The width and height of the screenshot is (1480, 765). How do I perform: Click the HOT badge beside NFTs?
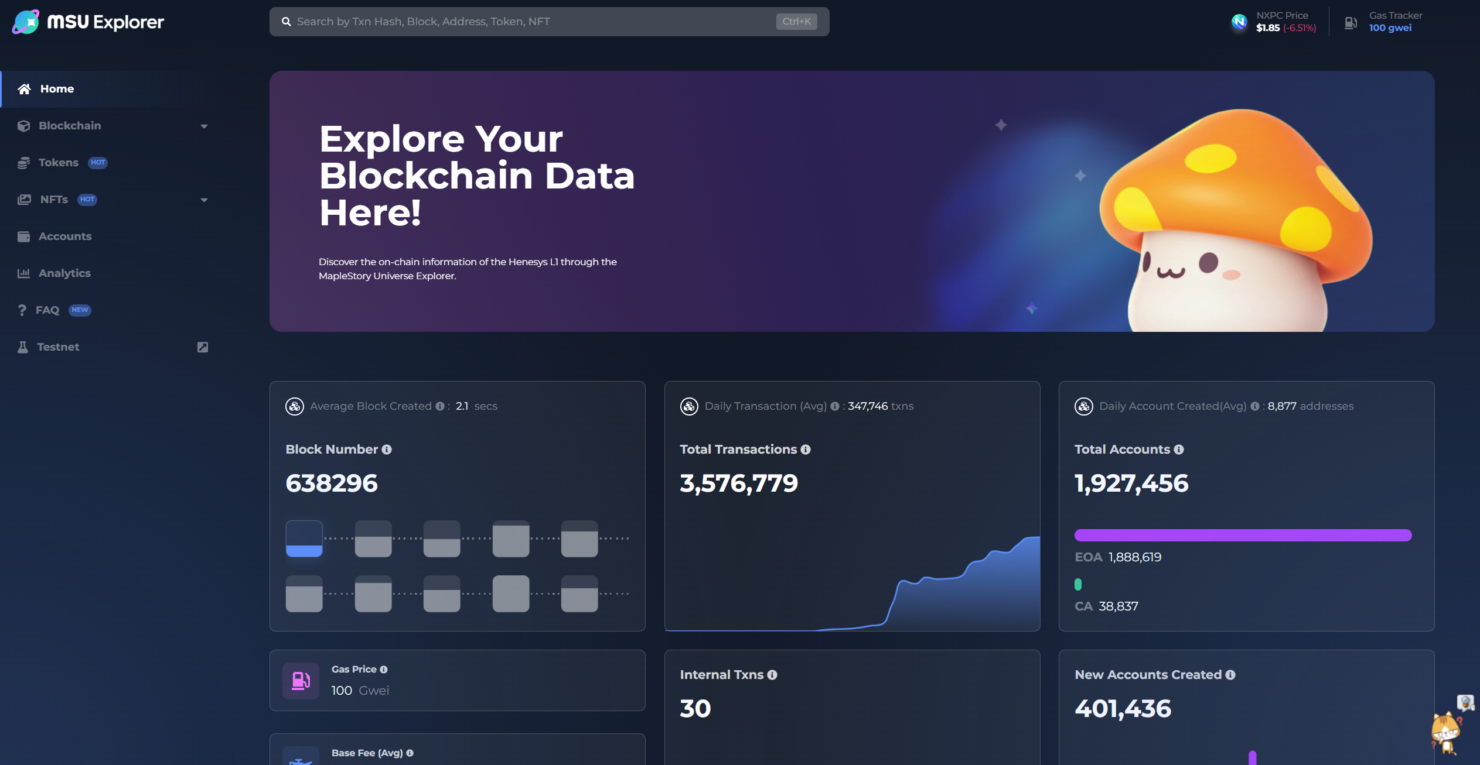[87, 199]
